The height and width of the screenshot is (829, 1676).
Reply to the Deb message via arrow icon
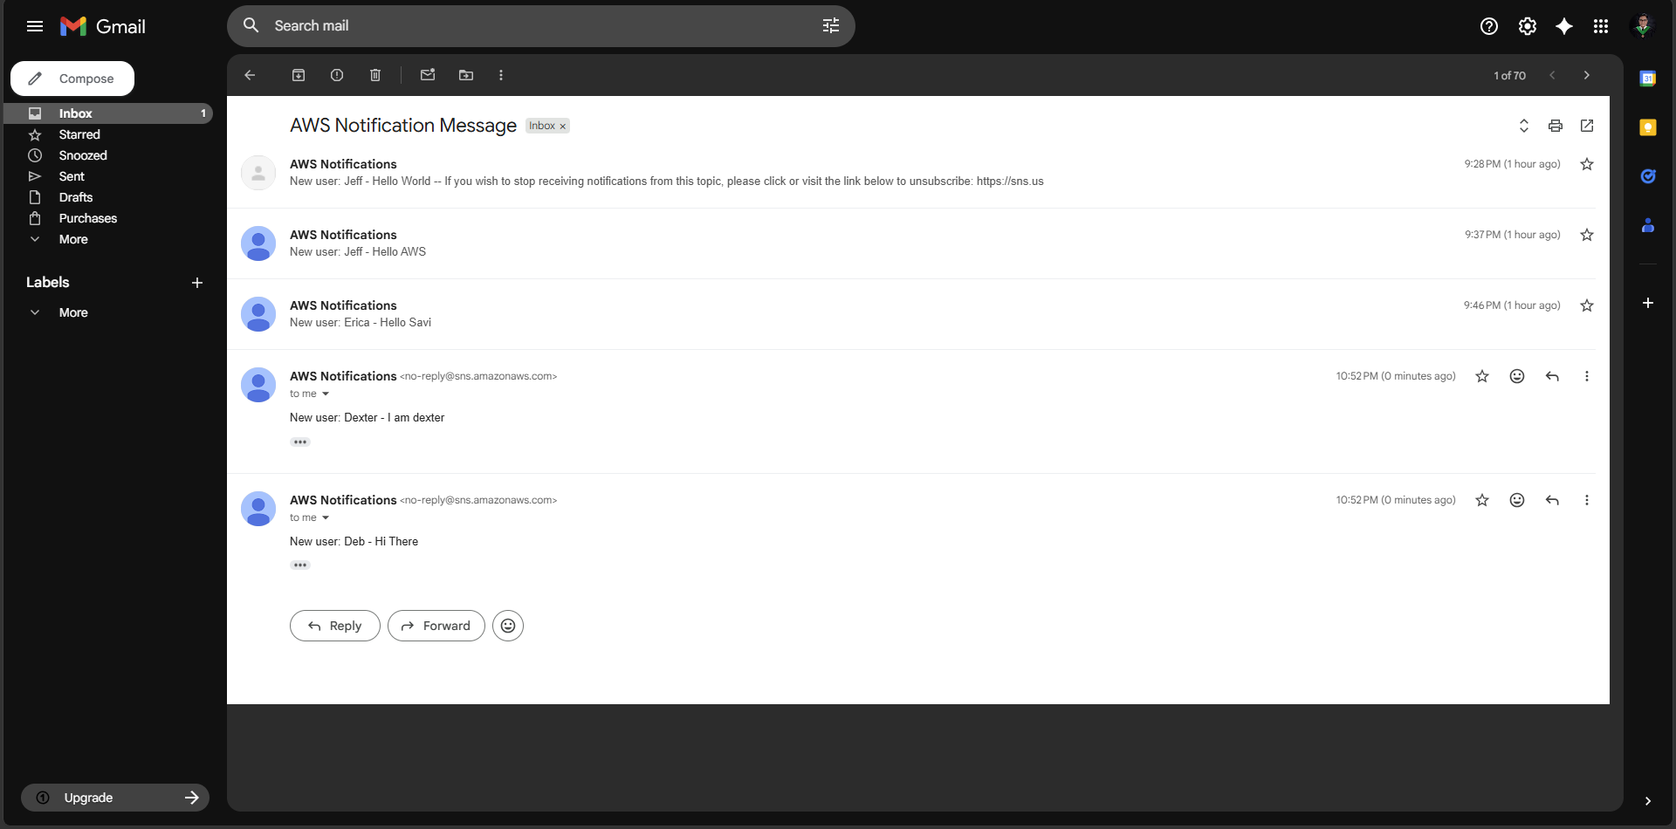(1552, 500)
